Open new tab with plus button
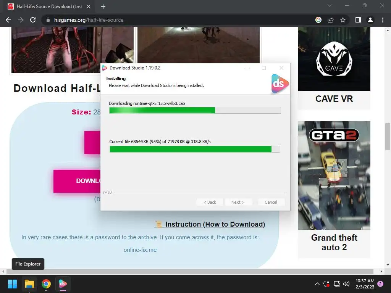The image size is (391, 293). (103, 6)
